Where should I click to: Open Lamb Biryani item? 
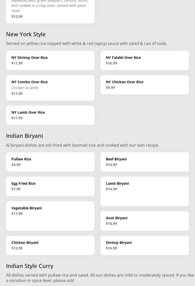click(x=145, y=191)
